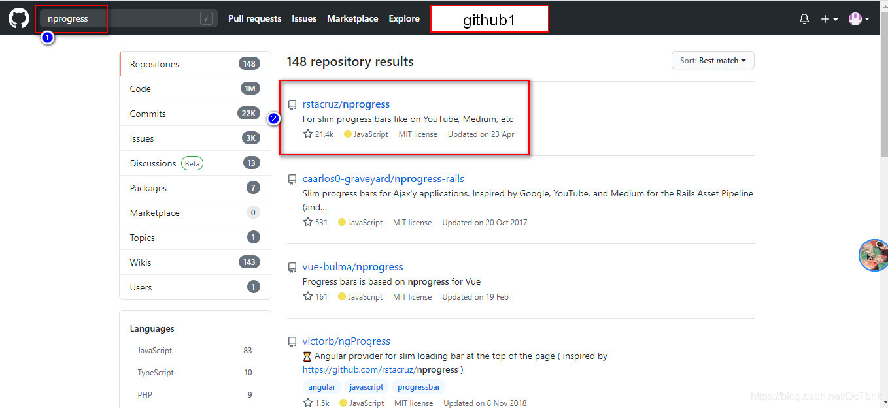Open Pull requests in the top navigation

[254, 19]
